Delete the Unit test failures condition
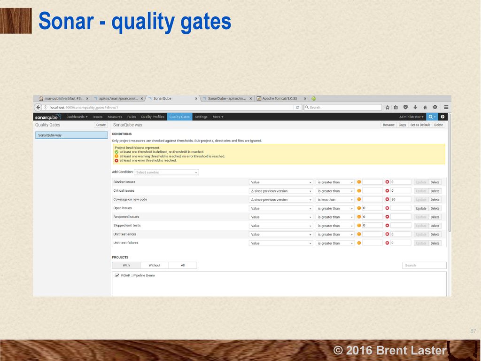Screen dimensions: 481x361 434,243
